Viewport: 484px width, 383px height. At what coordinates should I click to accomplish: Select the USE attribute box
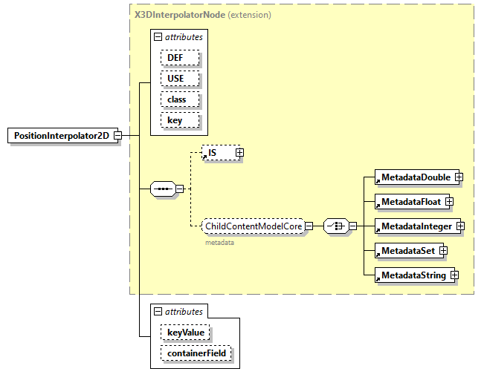click(176, 78)
